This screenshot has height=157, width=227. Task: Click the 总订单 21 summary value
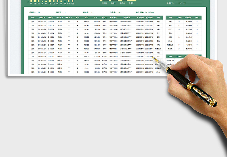pos(39,12)
